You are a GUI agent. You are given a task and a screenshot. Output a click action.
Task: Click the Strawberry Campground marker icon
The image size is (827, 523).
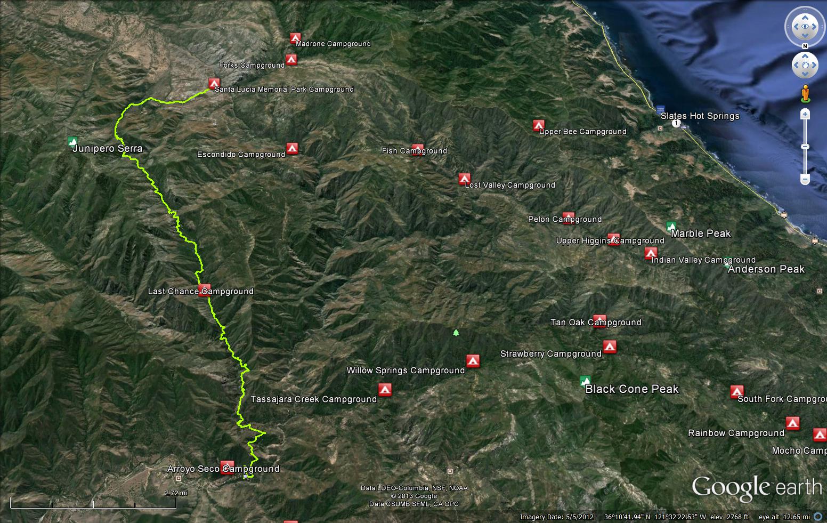[x=610, y=347]
